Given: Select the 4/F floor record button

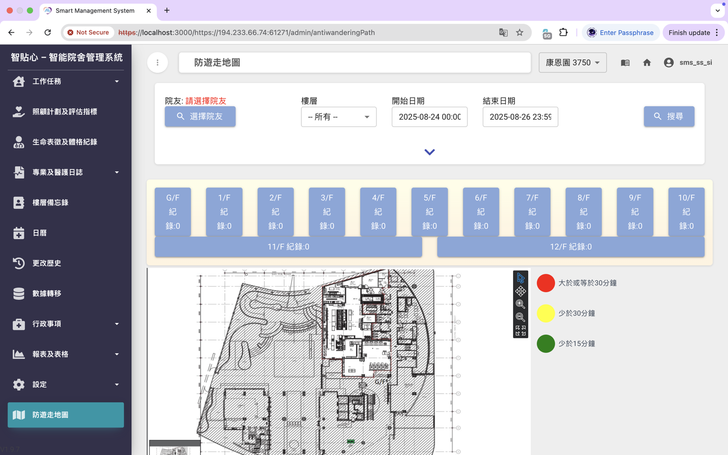Looking at the screenshot, I should 378,212.
